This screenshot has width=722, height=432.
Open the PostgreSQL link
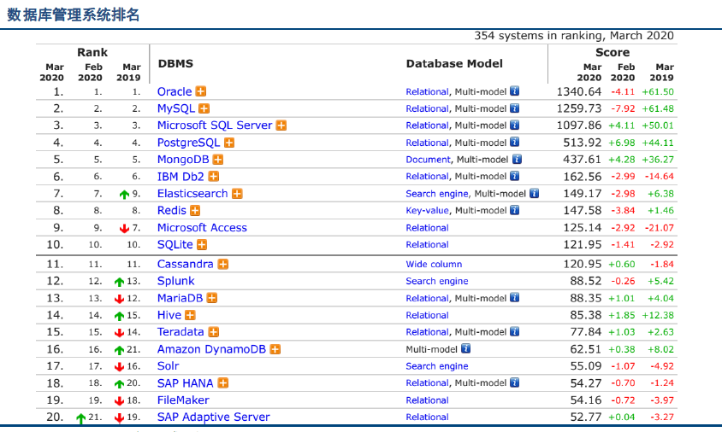(x=189, y=143)
